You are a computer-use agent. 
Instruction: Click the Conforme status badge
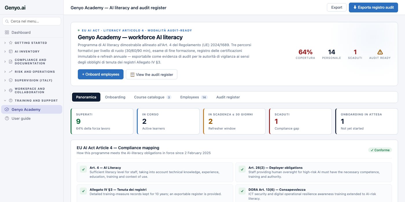[x=380, y=150]
